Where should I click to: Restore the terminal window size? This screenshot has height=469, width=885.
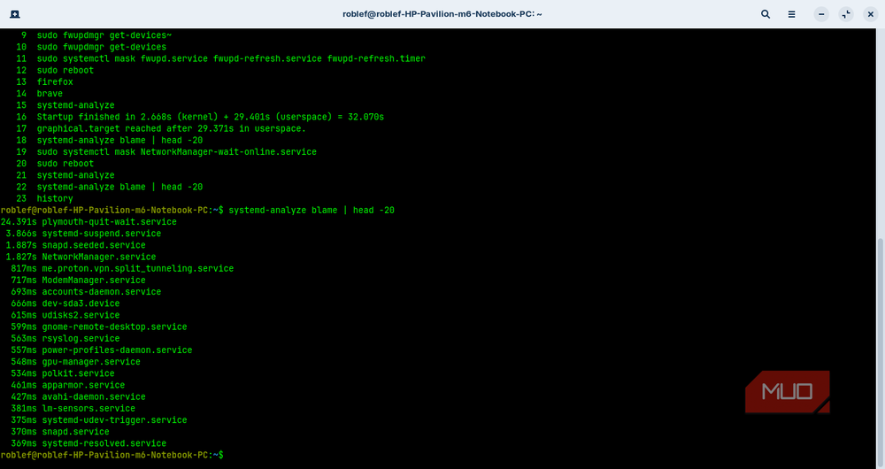point(846,14)
